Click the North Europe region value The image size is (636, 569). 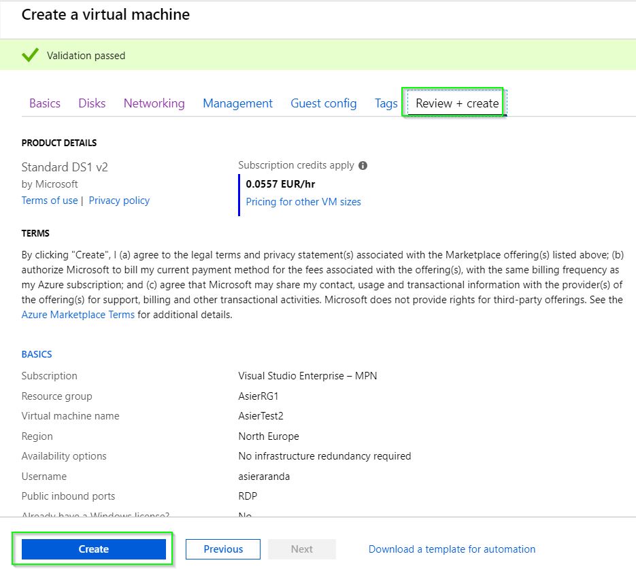pos(269,436)
